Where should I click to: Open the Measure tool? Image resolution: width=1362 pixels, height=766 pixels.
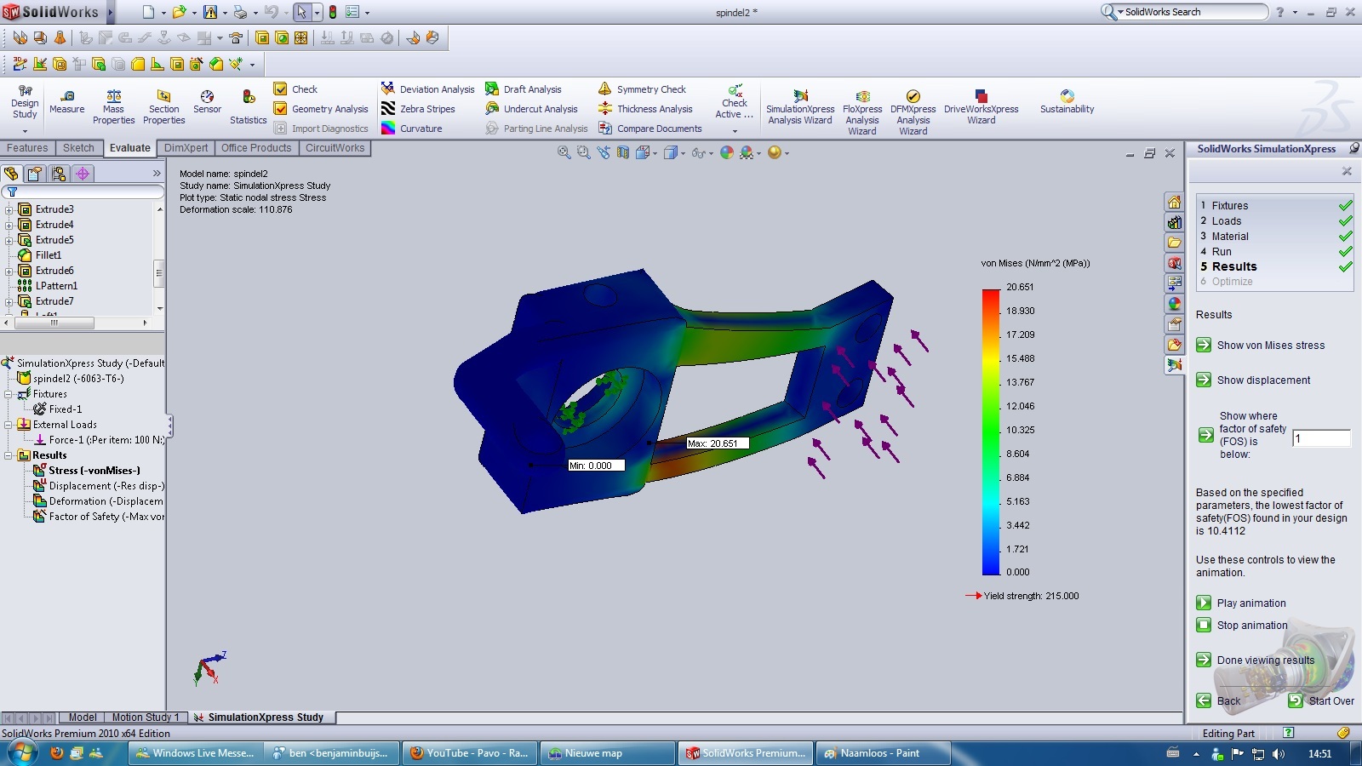click(67, 101)
